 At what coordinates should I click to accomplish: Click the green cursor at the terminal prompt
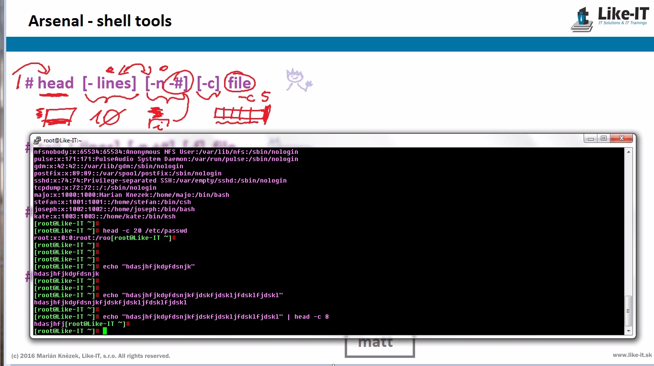[104, 331]
